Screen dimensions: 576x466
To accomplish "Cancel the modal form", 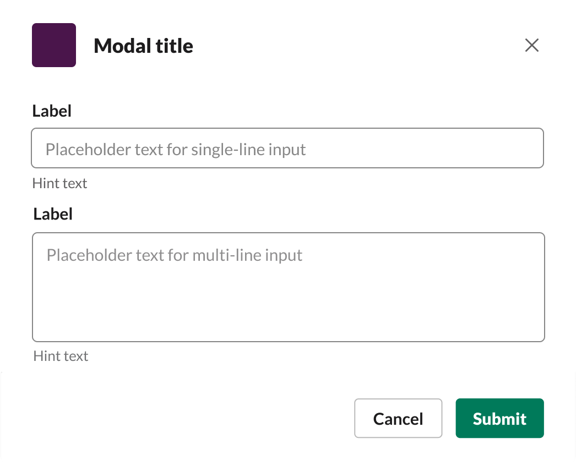I will [398, 419].
